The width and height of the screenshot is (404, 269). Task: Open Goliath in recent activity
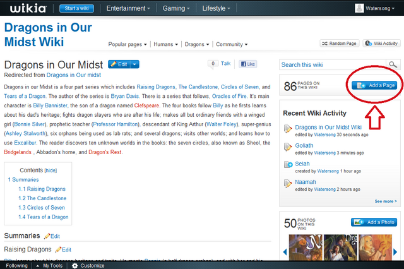click(304, 146)
